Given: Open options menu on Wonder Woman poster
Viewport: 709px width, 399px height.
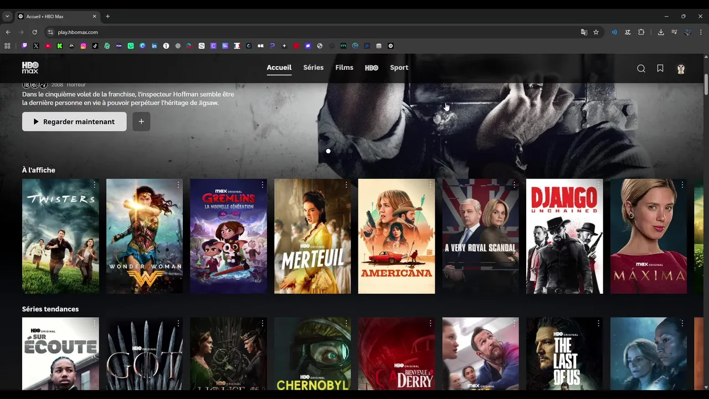Looking at the screenshot, I should [x=178, y=185].
